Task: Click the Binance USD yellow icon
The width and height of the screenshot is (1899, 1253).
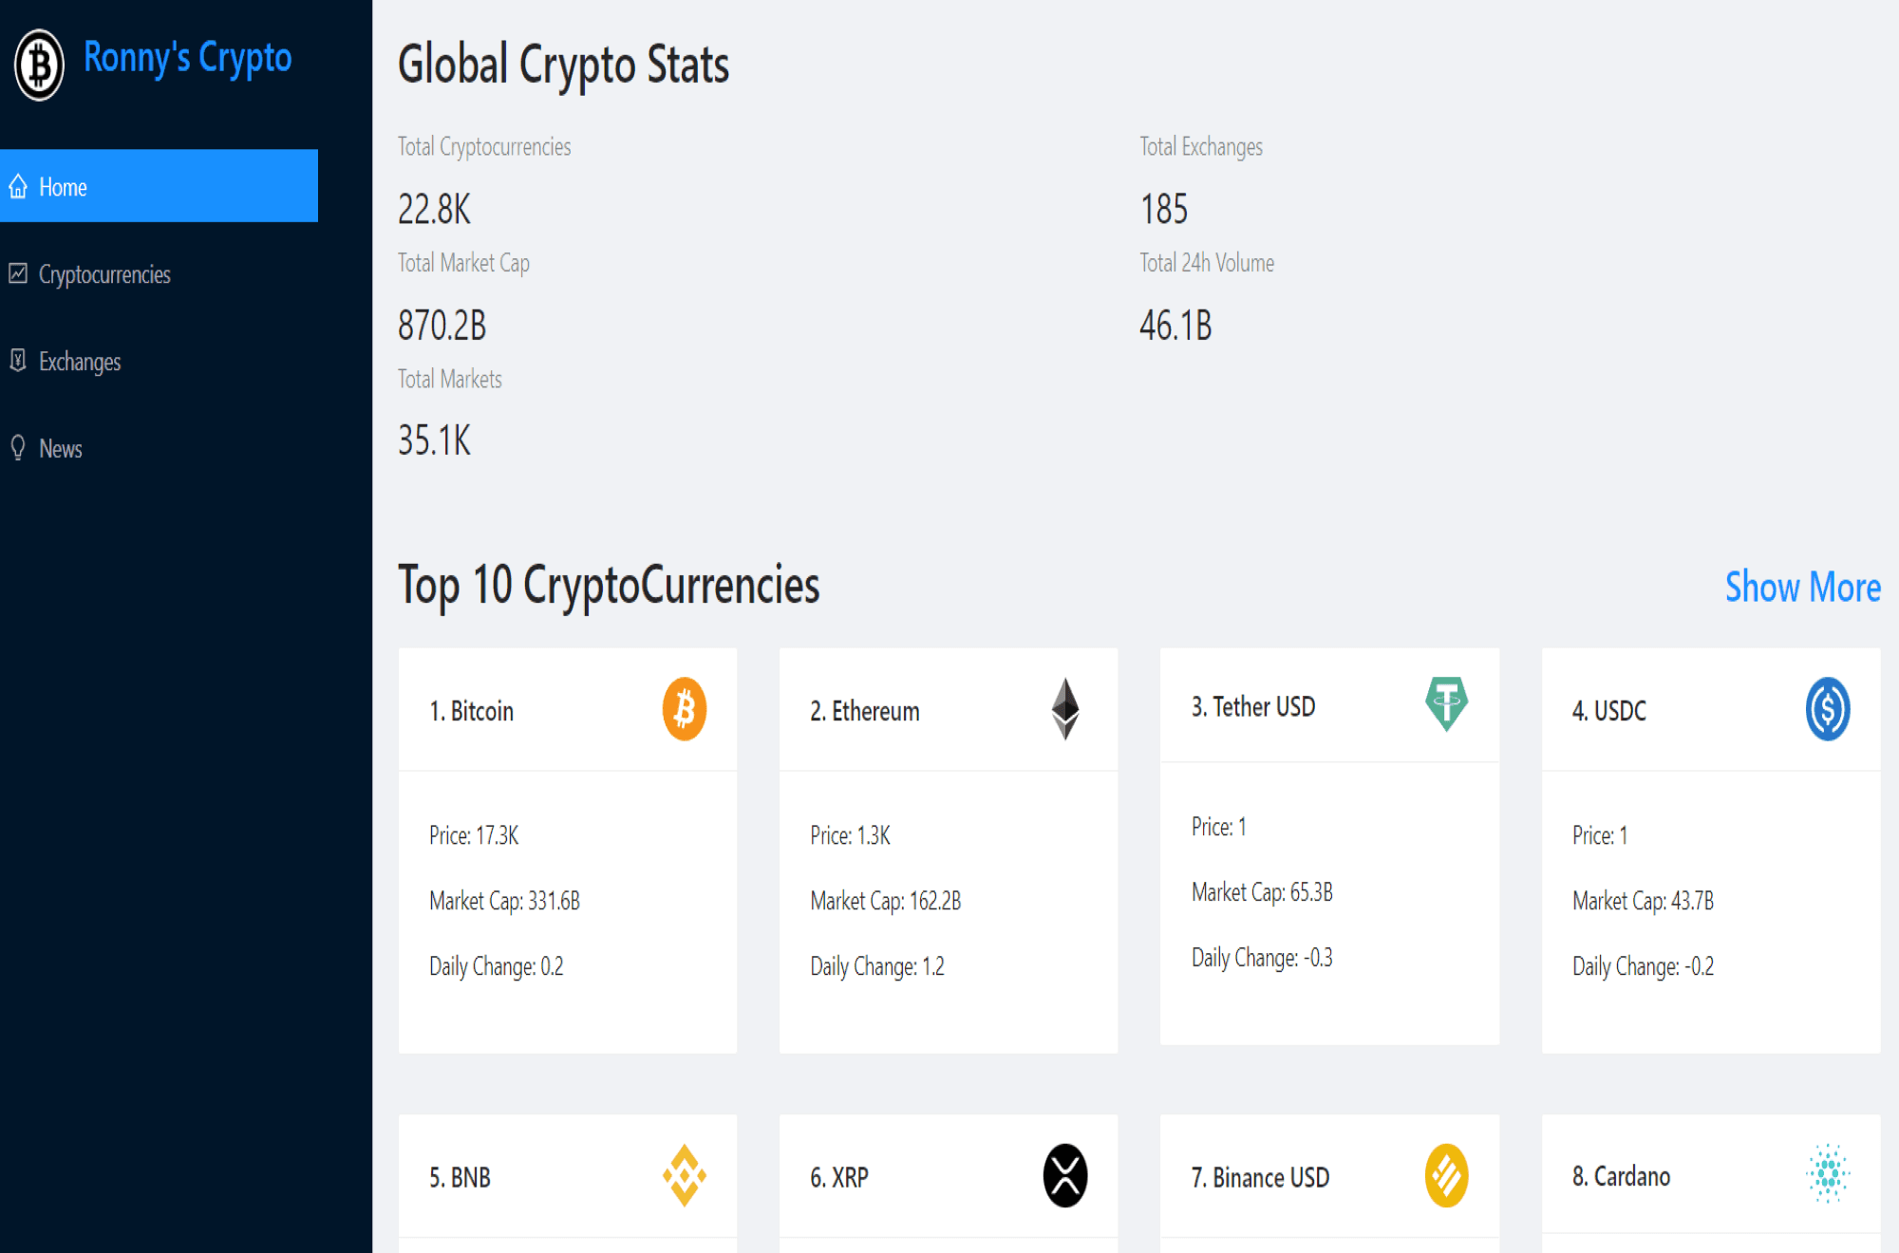Action: [1446, 1175]
